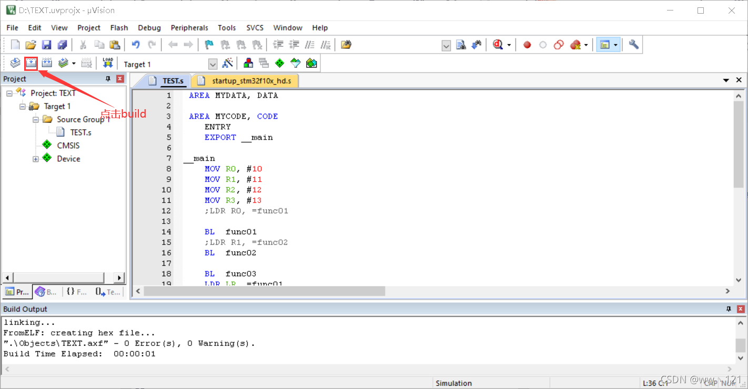
Task: Switch to TEST.s editor tab
Action: coord(166,81)
